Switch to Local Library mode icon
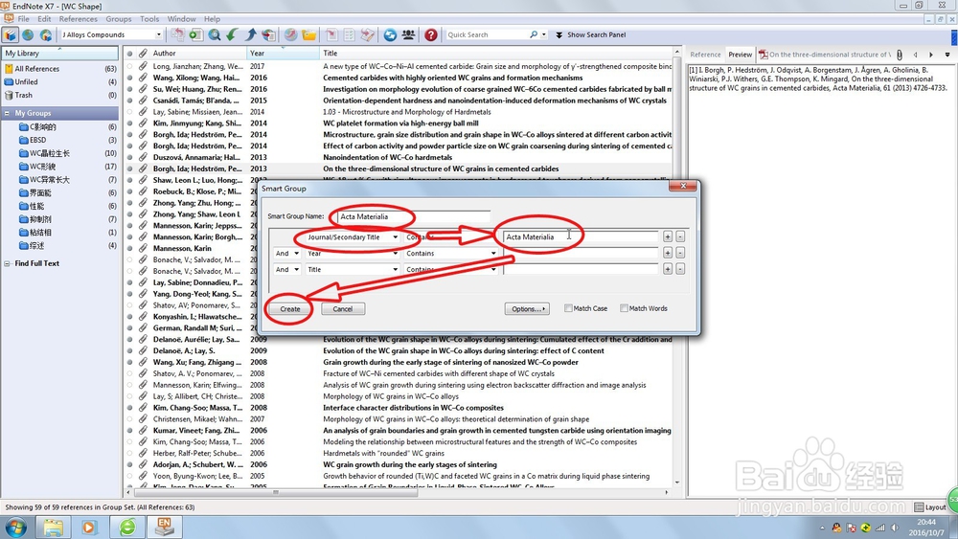The image size is (958, 539). tap(11, 34)
